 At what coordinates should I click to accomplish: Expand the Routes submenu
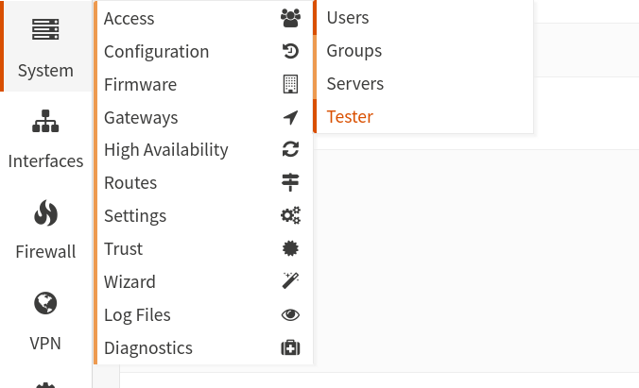point(203,183)
